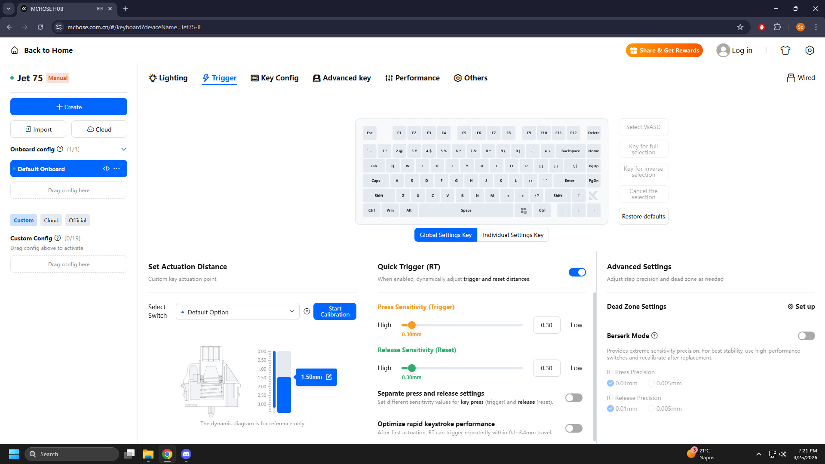825x464 pixels.
Task: Click the Windows taskbar Search box
Action: tap(71, 454)
